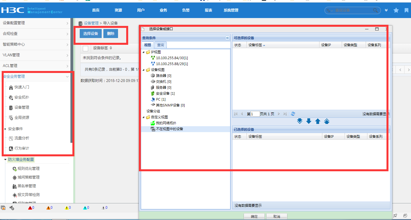Click the 删除 button
The height and width of the screenshot is (220, 411).
coord(111,34)
